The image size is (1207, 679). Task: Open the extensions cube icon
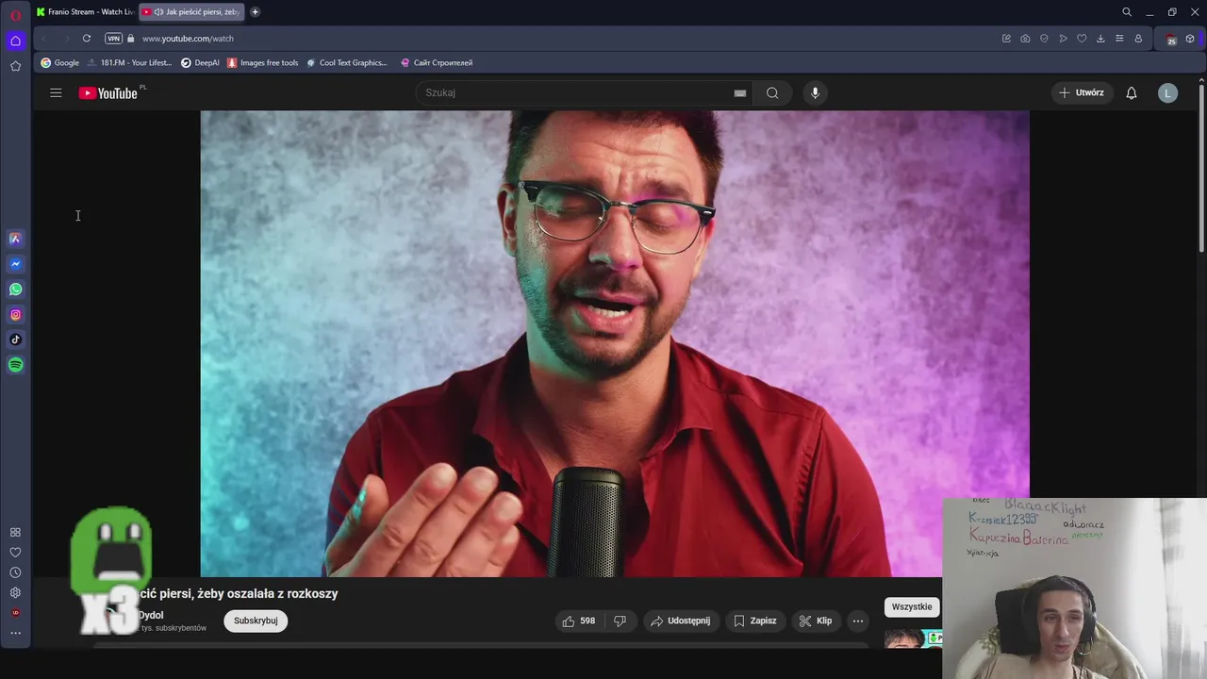[1190, 39]
